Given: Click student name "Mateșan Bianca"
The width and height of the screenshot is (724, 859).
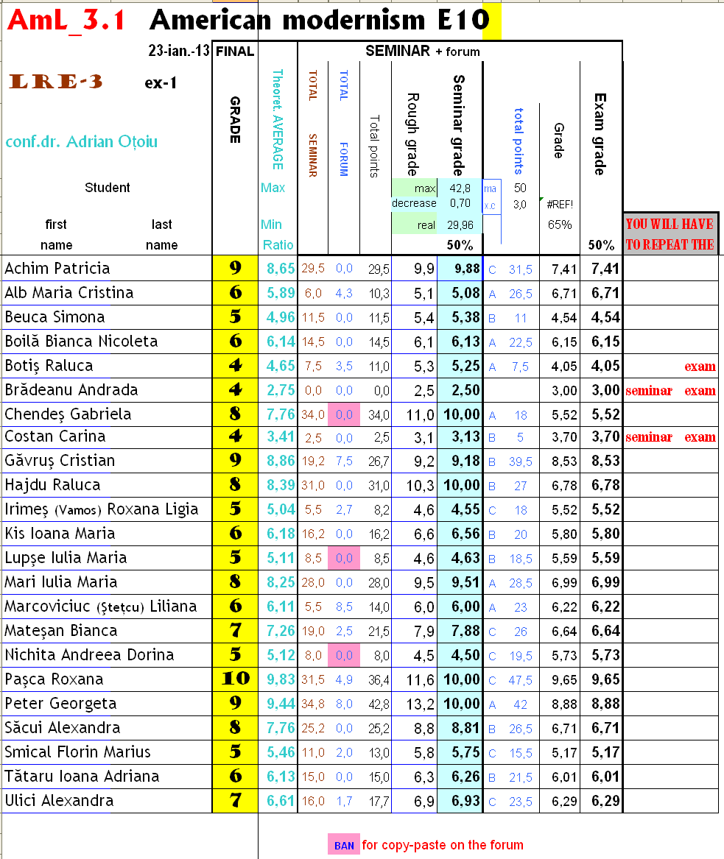Looking at the screenshot, I should click(x=61, y=631).
